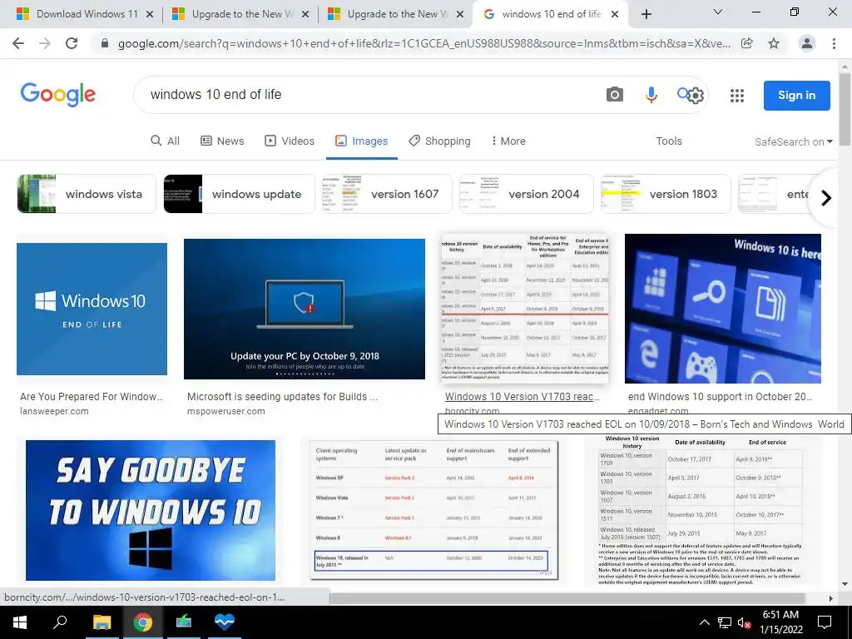Click mspoweruser.com source text
This screenshot has width=852, height=639.
[226, 411]
